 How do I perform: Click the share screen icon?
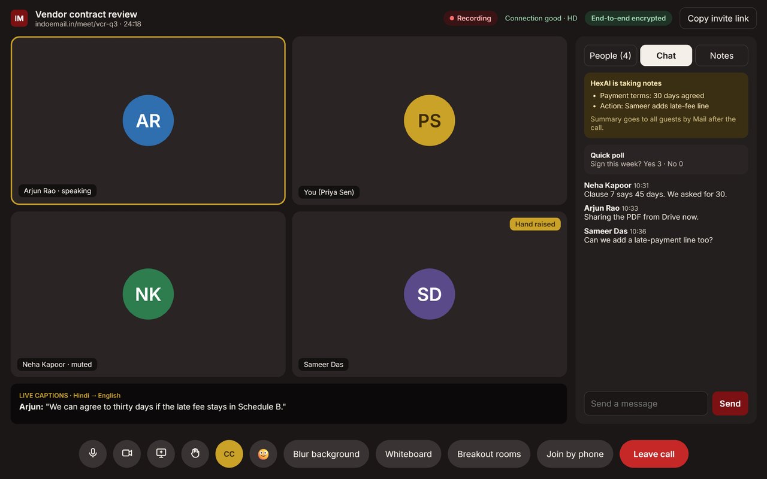pyautogui.click(x=161, y=454)
